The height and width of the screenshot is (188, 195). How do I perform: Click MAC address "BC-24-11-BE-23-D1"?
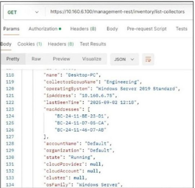coord(81,116)
